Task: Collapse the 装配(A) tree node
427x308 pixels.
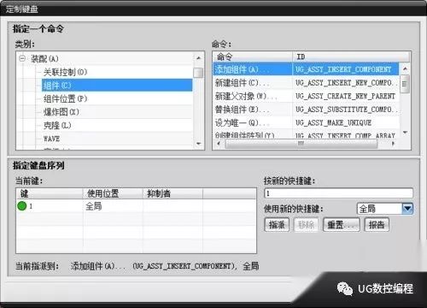Action: click(x=22, y=59)
